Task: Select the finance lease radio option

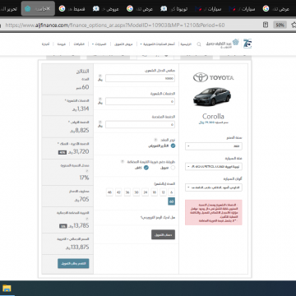Action: click(x=173, y=146)
